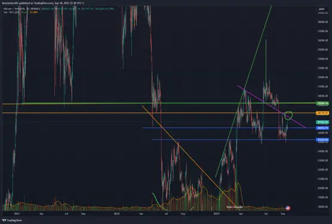332x224 pixels.
Task: Click the 33000.00 price axis label
Action: point(323,68)
